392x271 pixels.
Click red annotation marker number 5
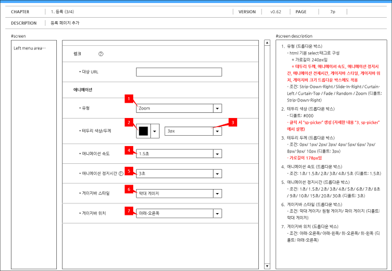coord(129,171)
